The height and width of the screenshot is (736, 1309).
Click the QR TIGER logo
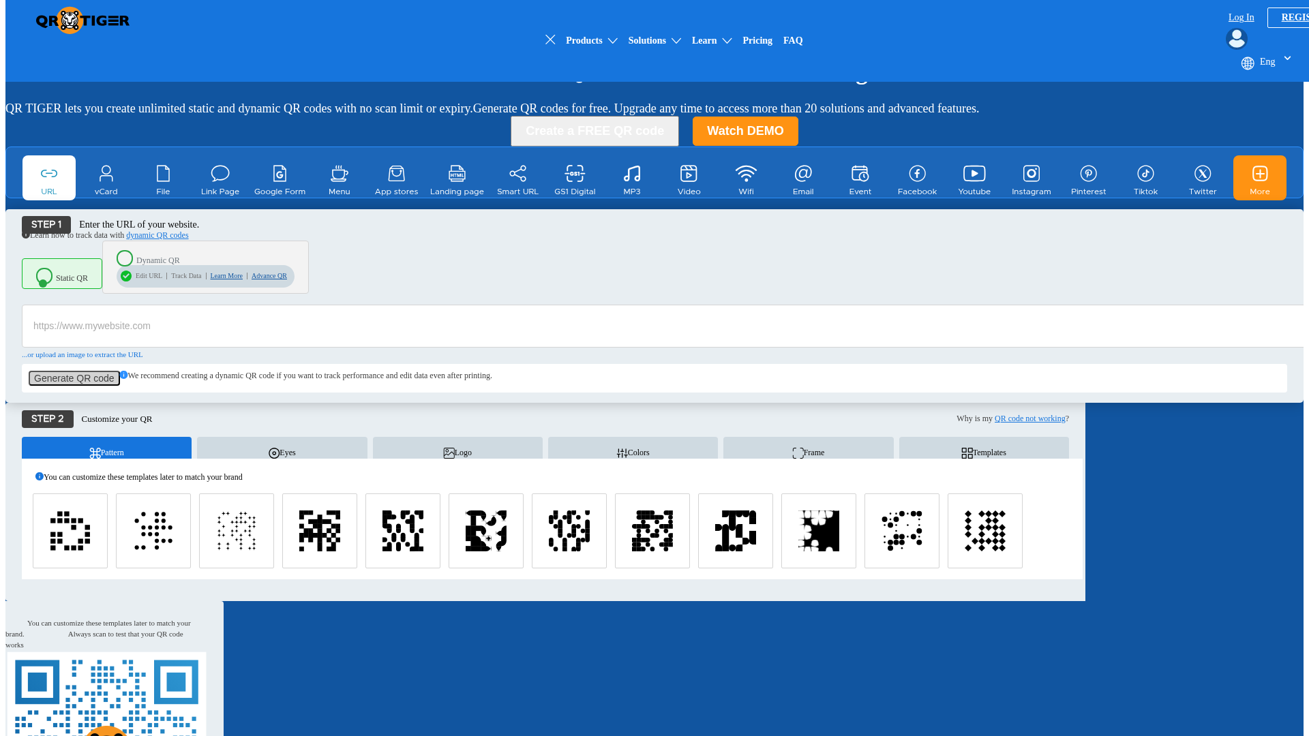click(x=82, y=20)
